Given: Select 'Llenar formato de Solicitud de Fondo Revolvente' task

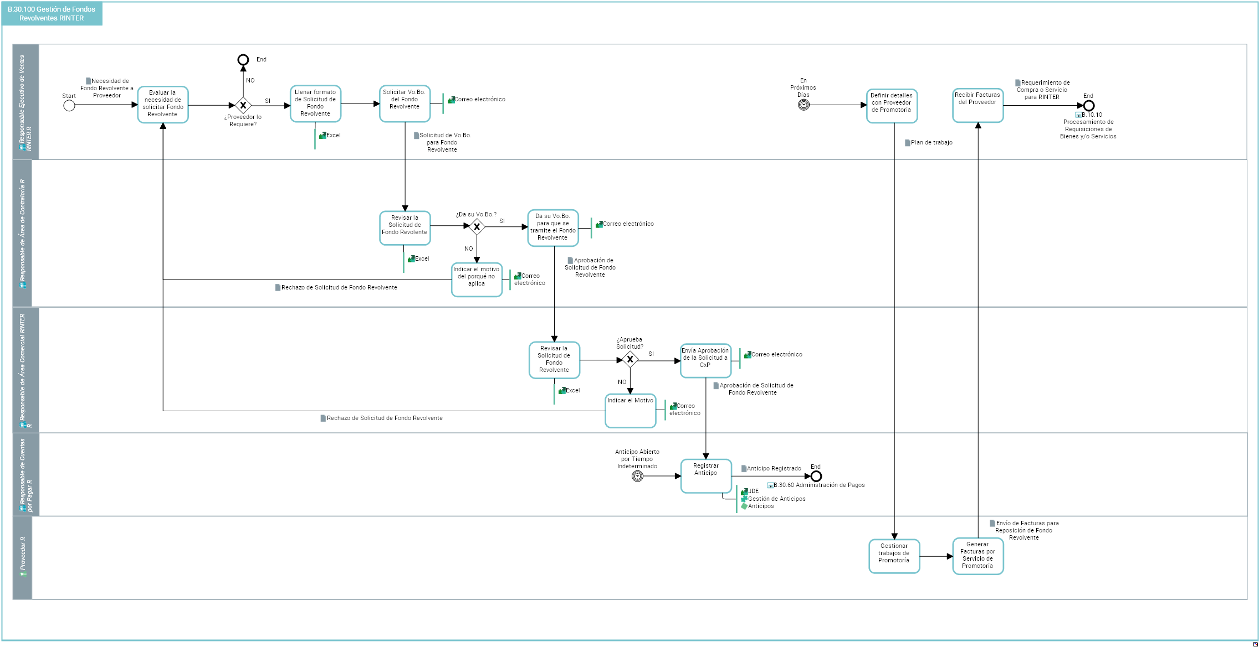Looking at the screenshot, I should (315, 103).
